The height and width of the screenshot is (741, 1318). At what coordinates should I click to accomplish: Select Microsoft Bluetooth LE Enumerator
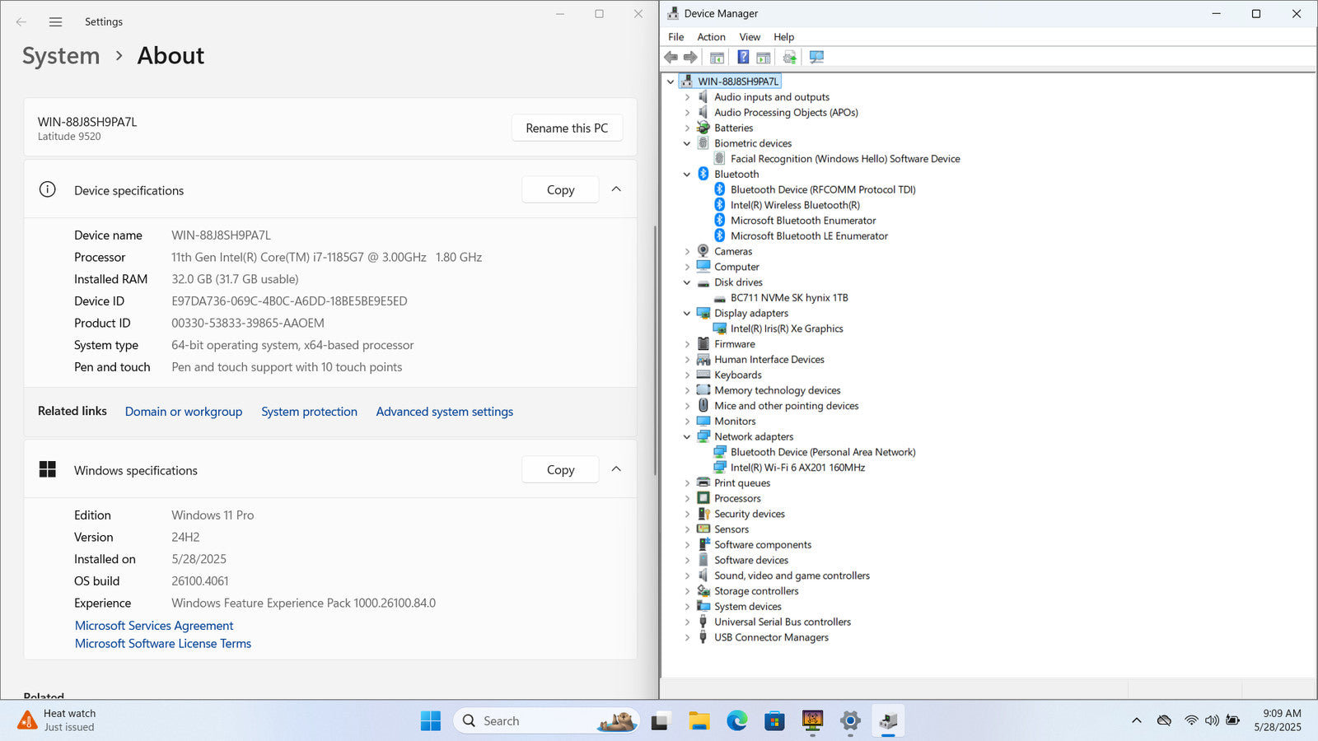[x=809, y=236]
